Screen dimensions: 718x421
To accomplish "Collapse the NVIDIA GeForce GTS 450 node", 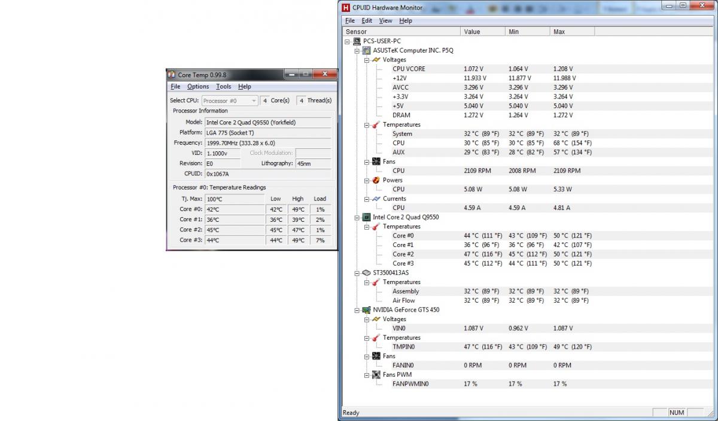I will coord(357,310).
